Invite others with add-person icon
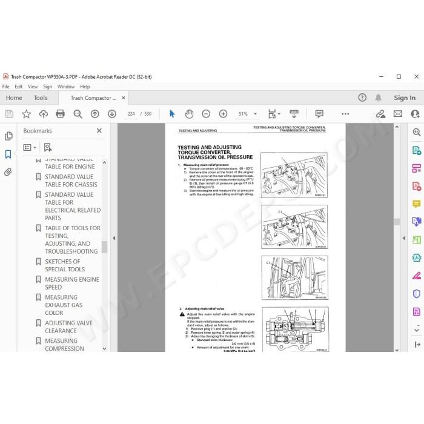This screenshot has height=424, width=424. coord(415,114)
